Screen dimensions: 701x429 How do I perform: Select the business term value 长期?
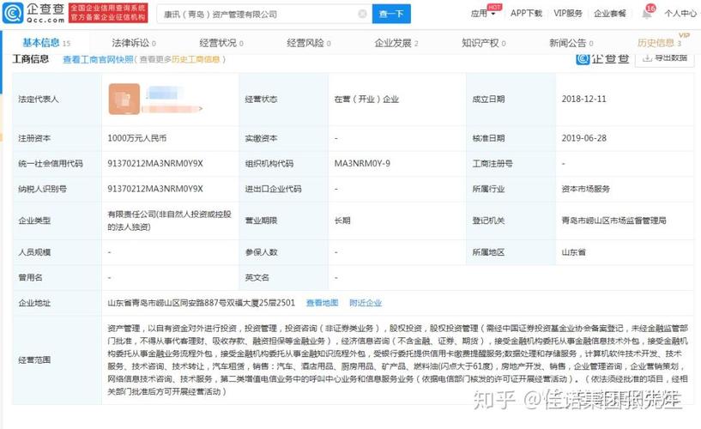[342, 221]
